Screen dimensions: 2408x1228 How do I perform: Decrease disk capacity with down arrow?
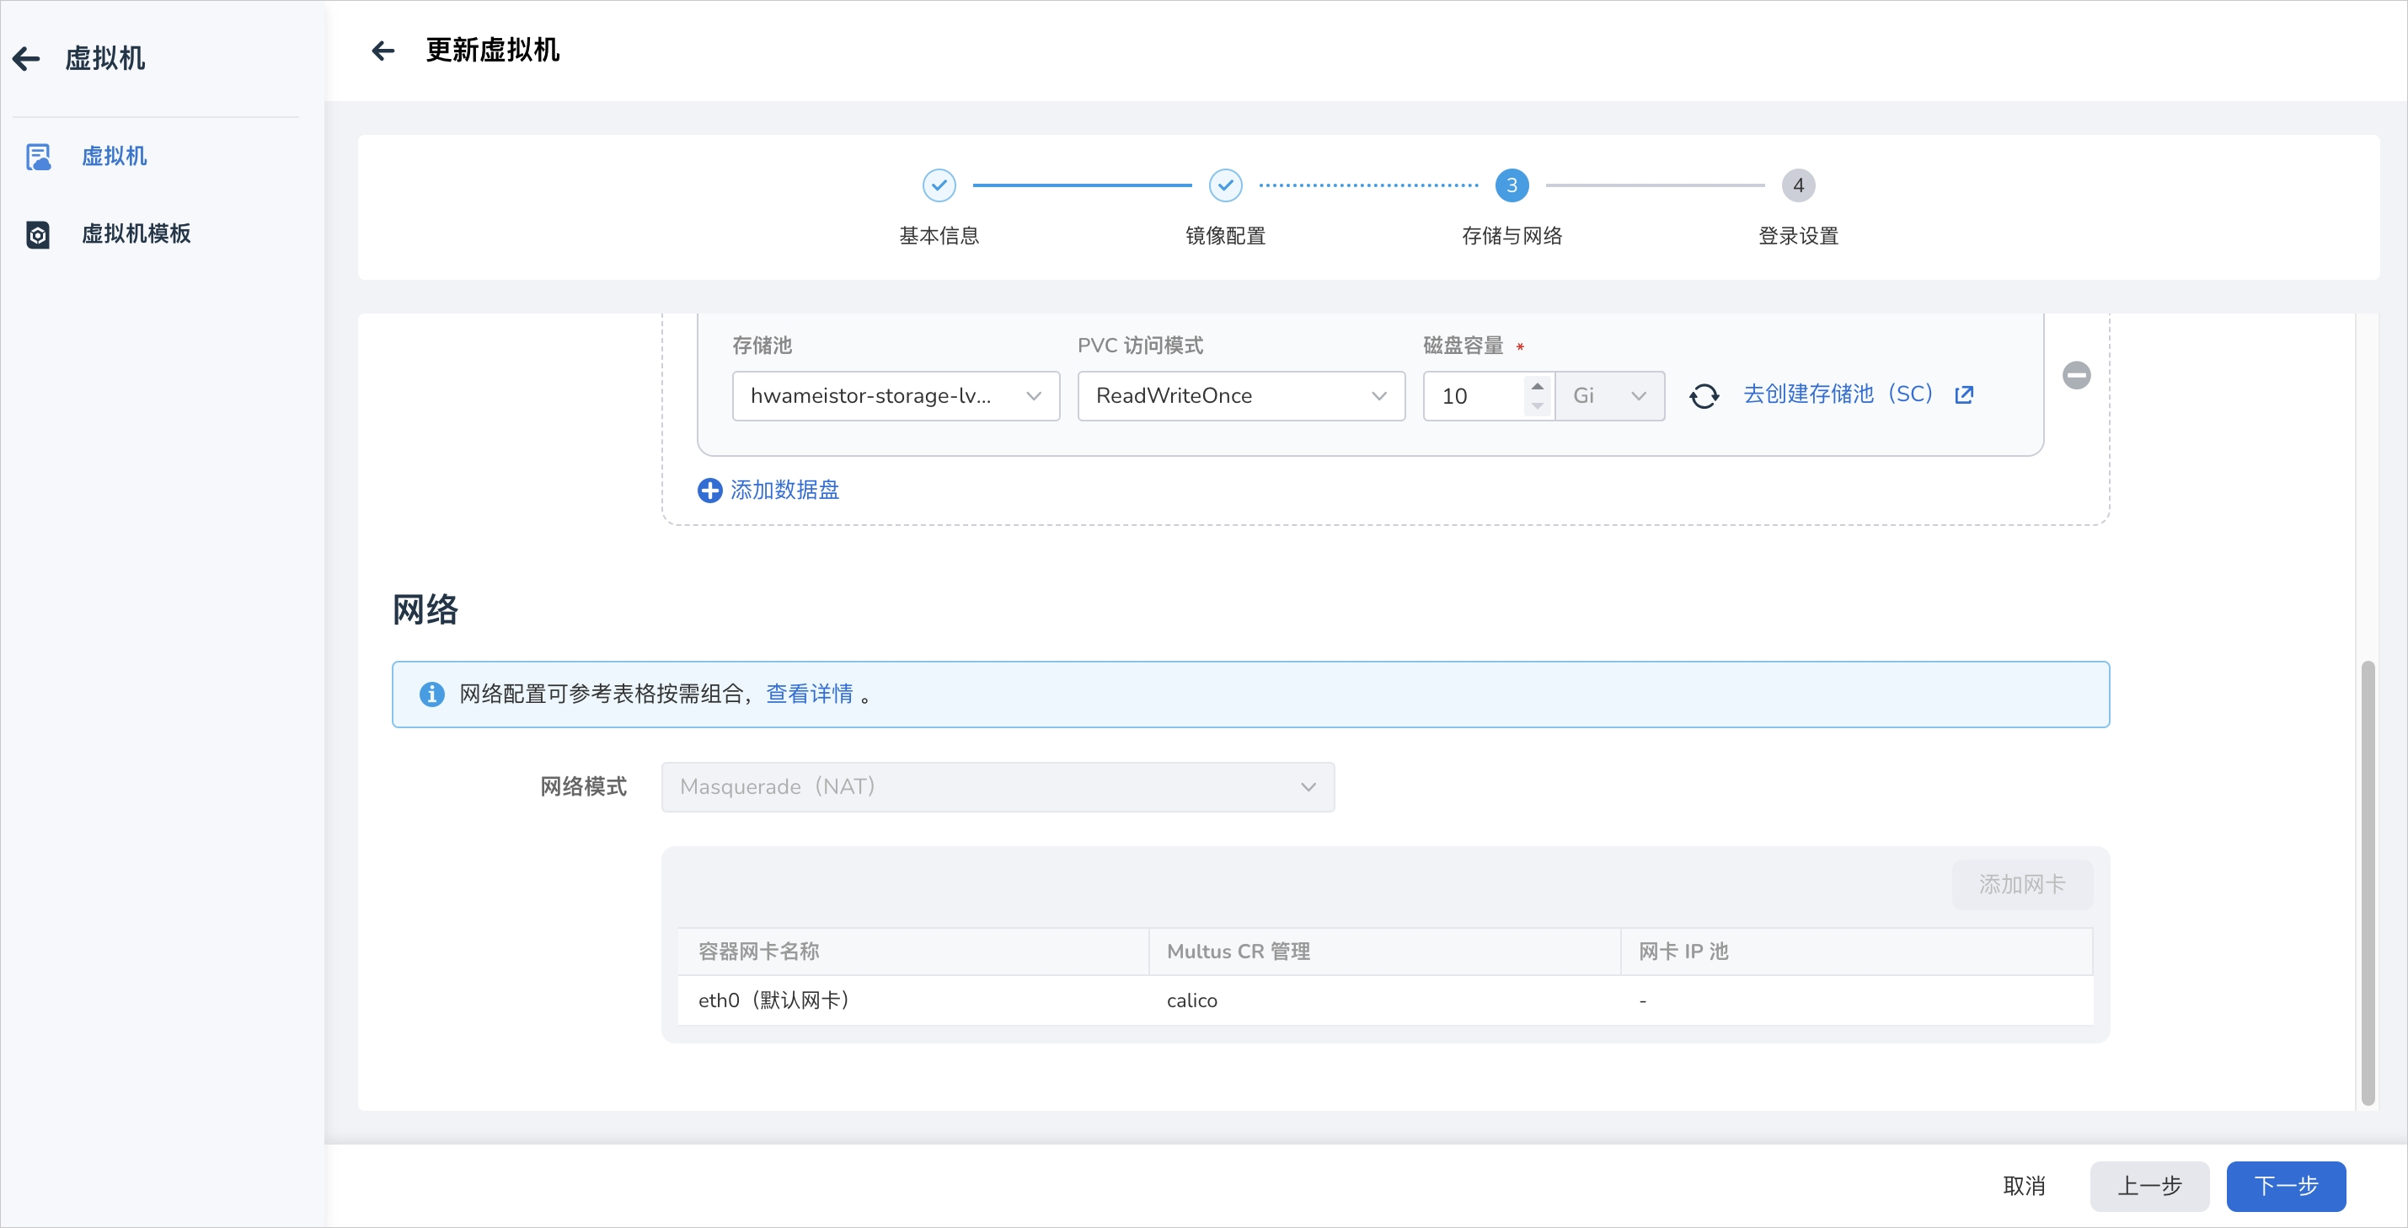[x=1537, y=406]
